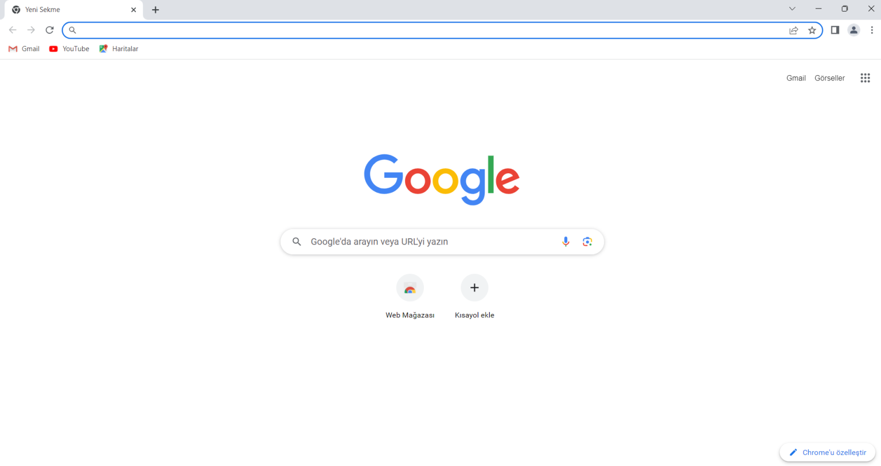Click the Google search box
This screenshot has width=881, height=466.
(442, 242)
